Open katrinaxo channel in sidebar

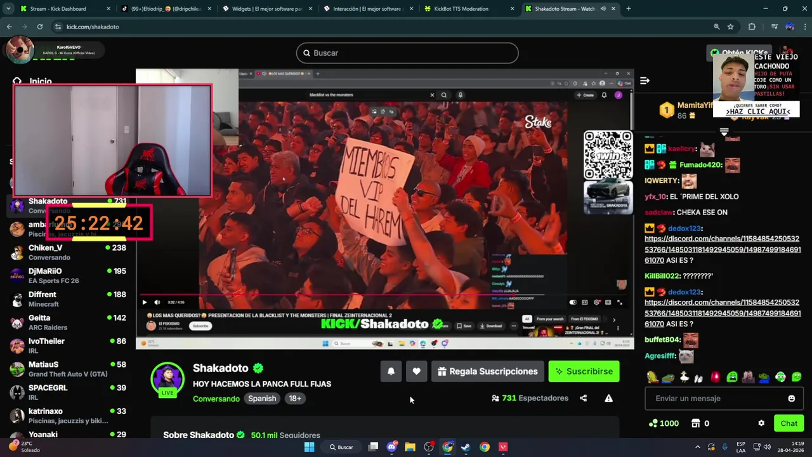[x=69, y=416]
